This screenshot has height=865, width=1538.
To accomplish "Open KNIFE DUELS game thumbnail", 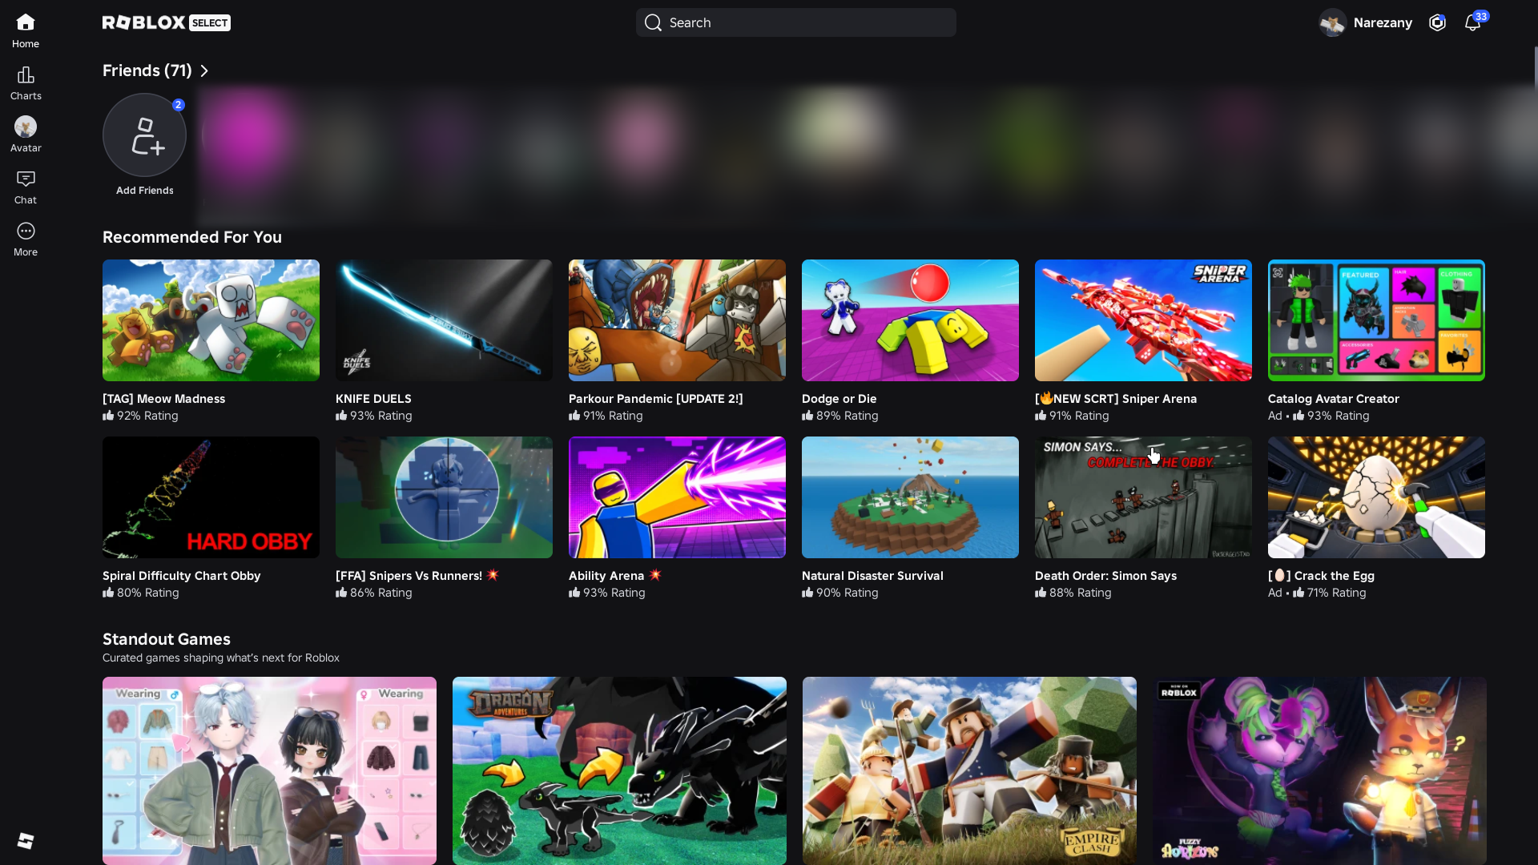I will coord(444,320).
